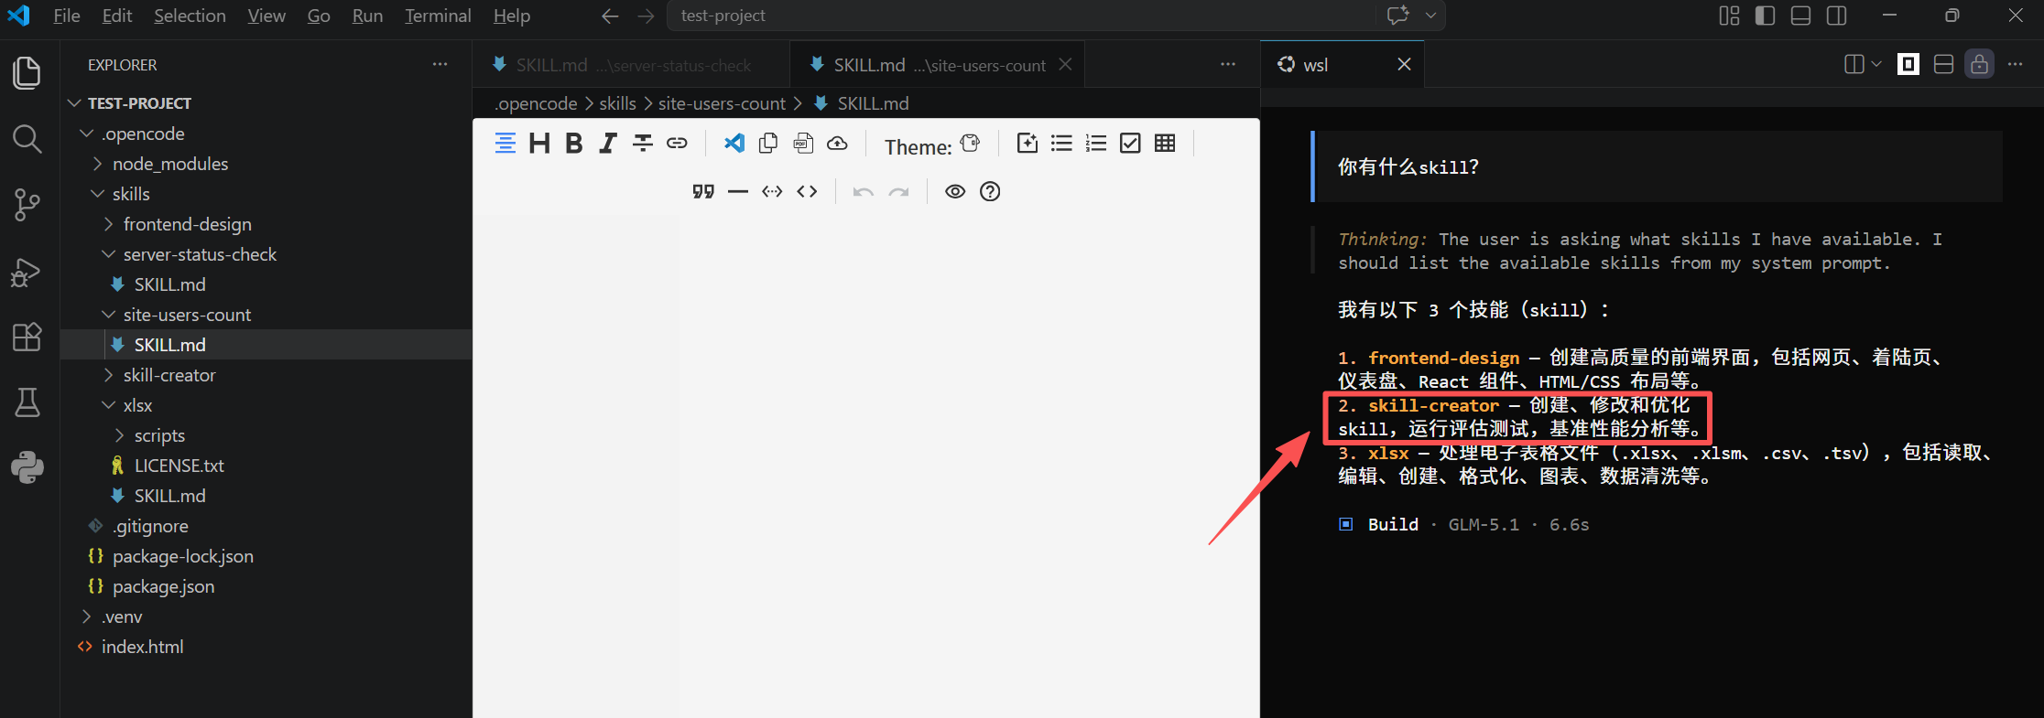This screenshot has width=2044, height=718.
Task: Insert an unordered bullet list
Action: click(x=1061, y=143)
